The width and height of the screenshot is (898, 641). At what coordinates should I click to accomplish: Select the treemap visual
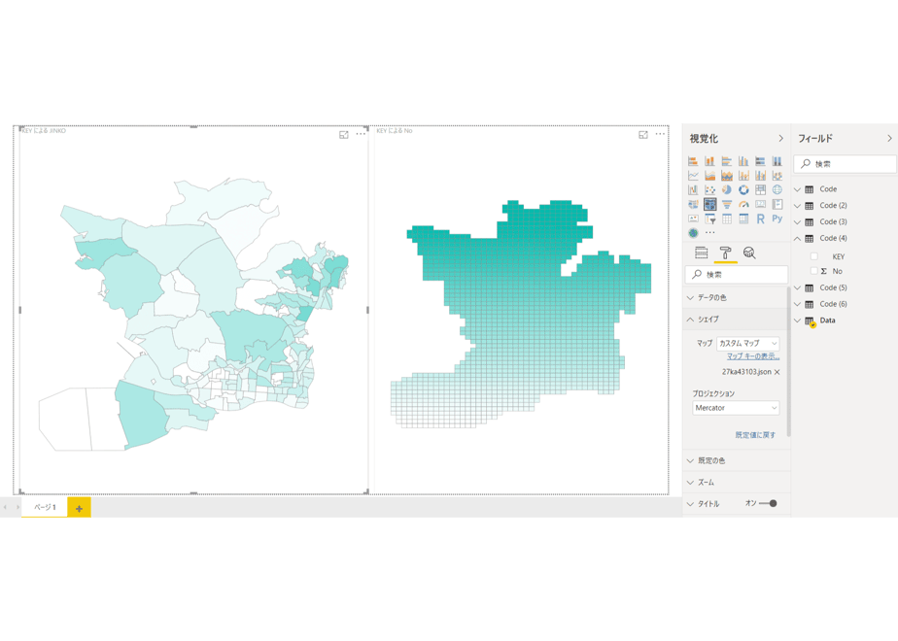[761, 189]
